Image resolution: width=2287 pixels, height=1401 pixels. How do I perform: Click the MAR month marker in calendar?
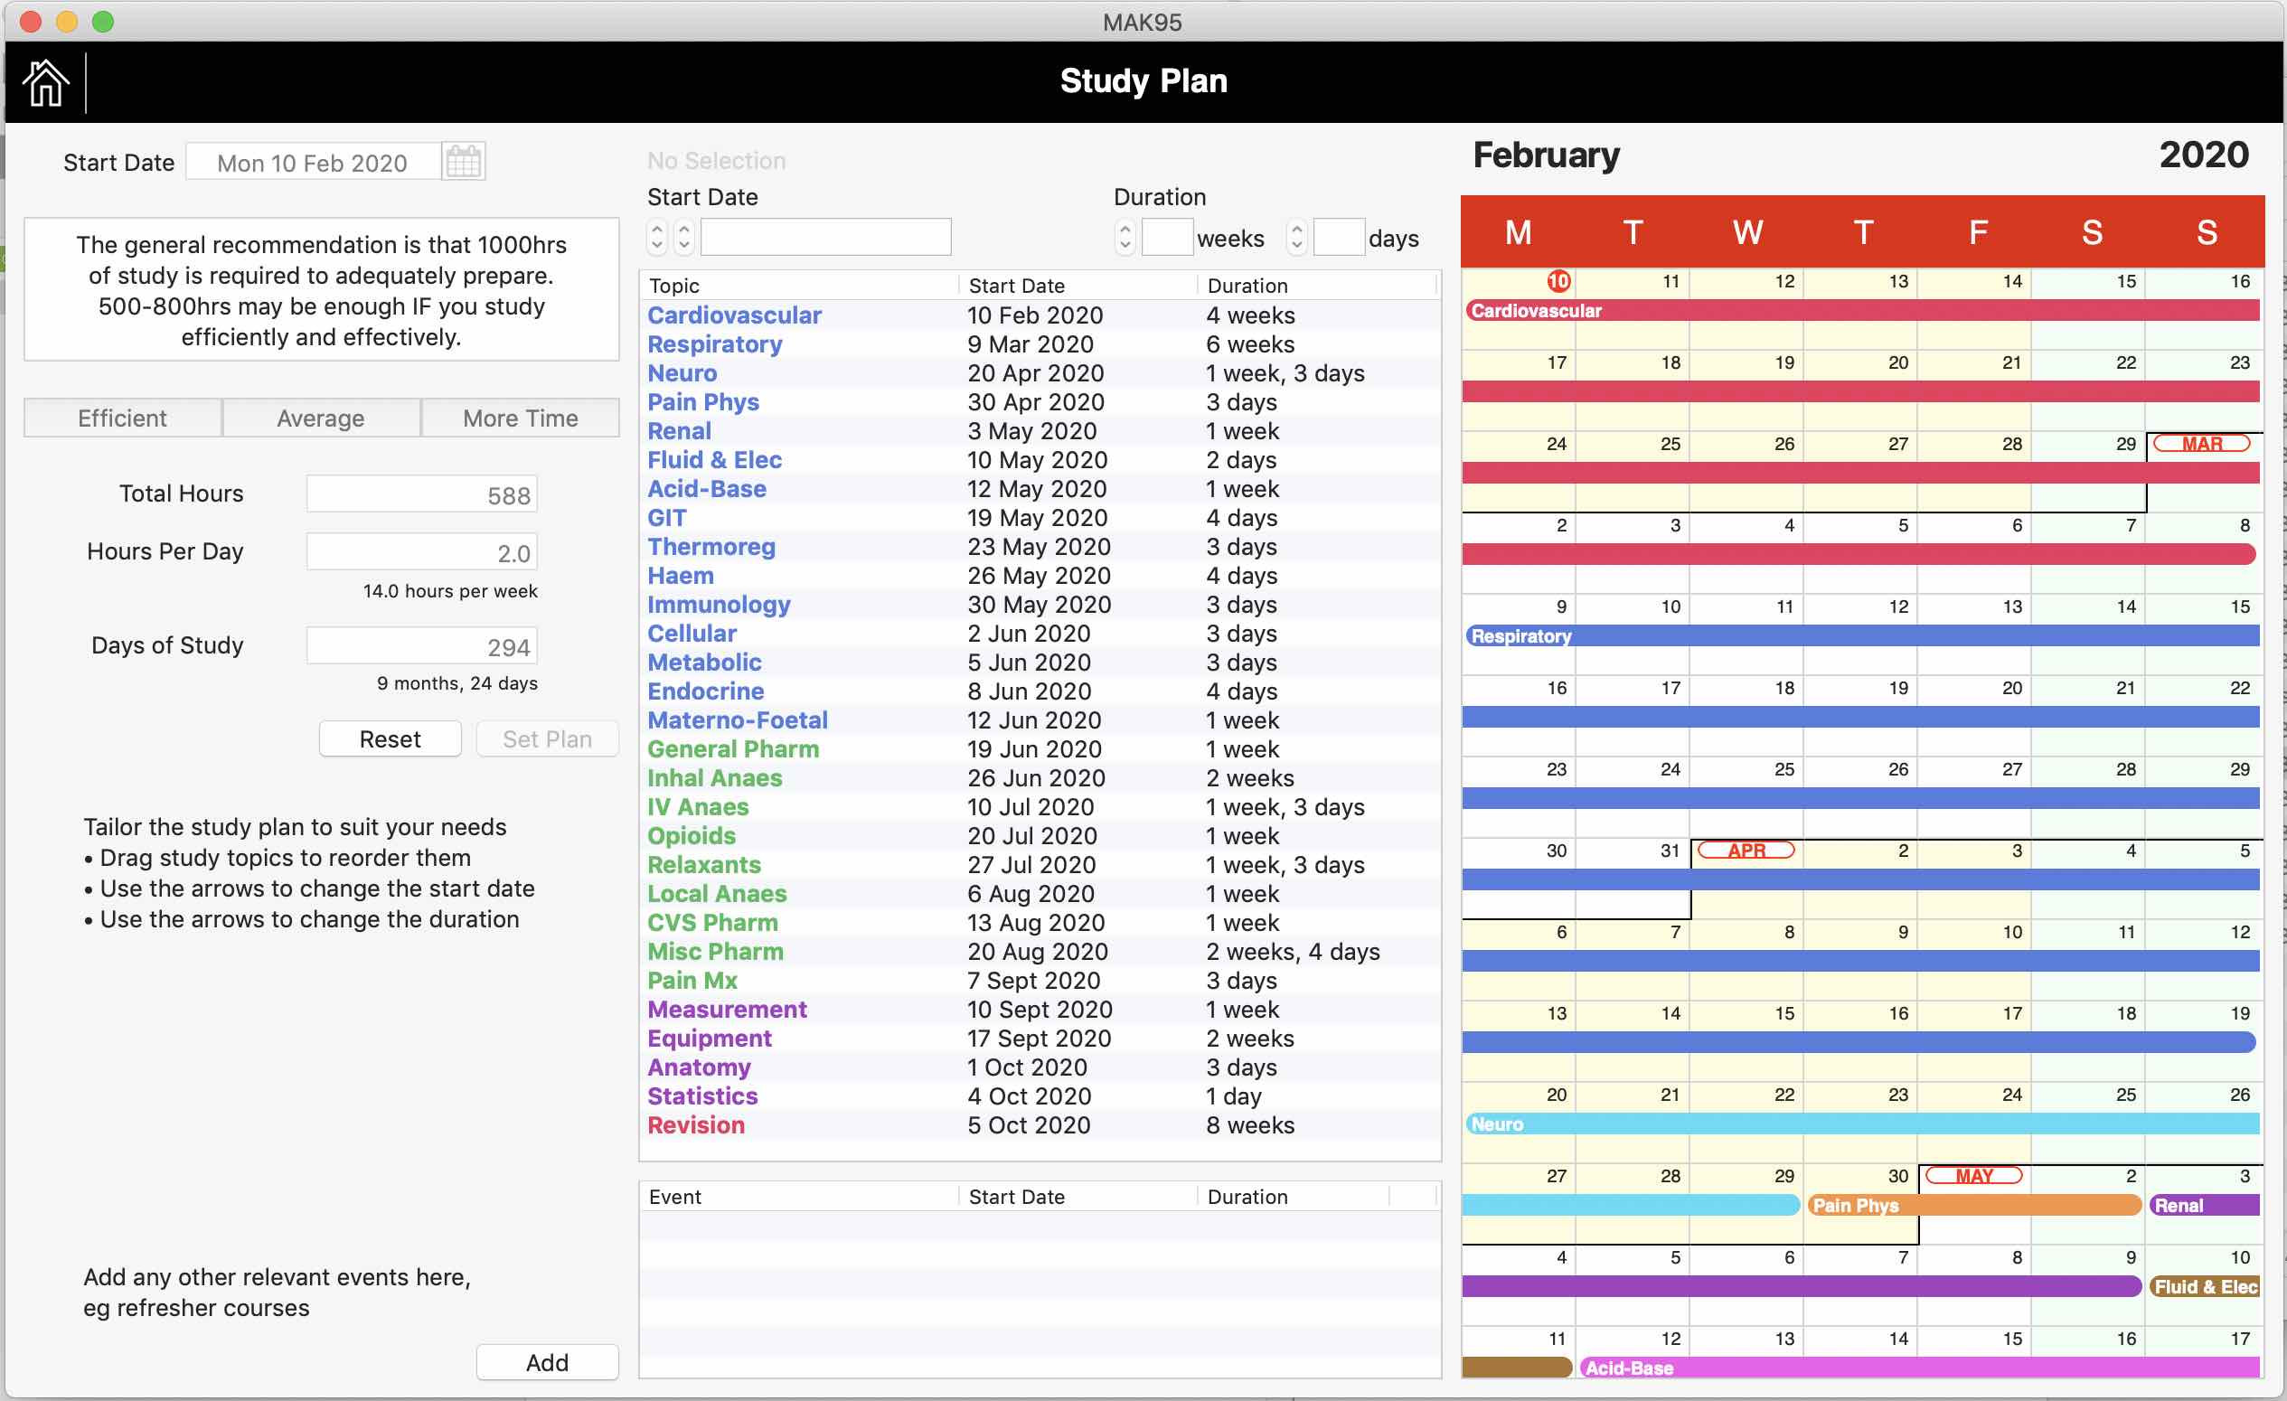point(2202,444)
